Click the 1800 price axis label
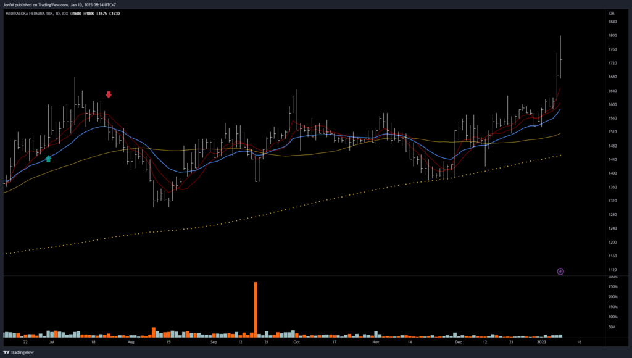 (613, 35)
